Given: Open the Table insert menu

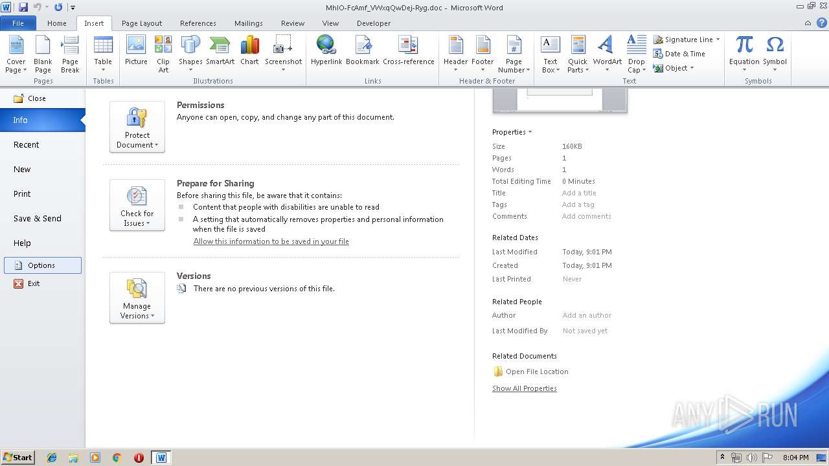Looking at the screenshot, I should 103,54.
